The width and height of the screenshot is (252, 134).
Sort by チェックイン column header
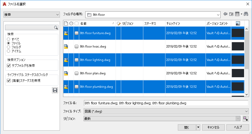[x=186, y=24]
